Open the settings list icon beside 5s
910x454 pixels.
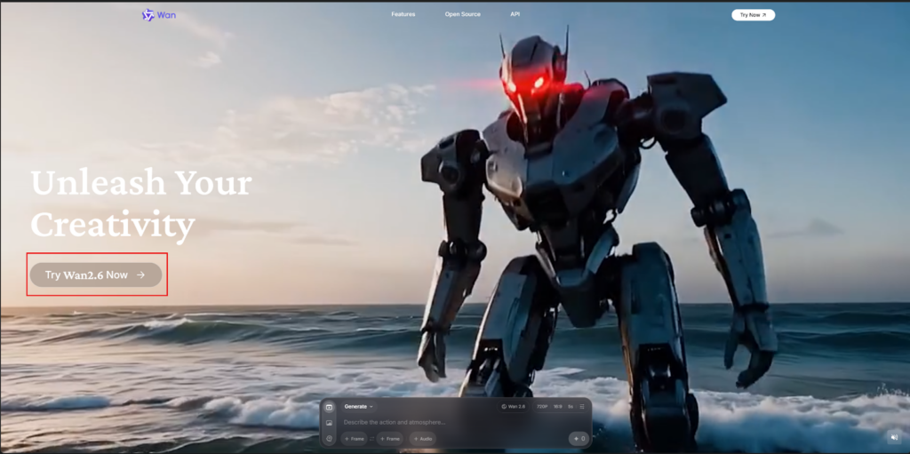[582, 407]
